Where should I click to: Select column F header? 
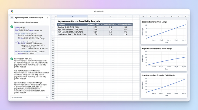[136, 16]
